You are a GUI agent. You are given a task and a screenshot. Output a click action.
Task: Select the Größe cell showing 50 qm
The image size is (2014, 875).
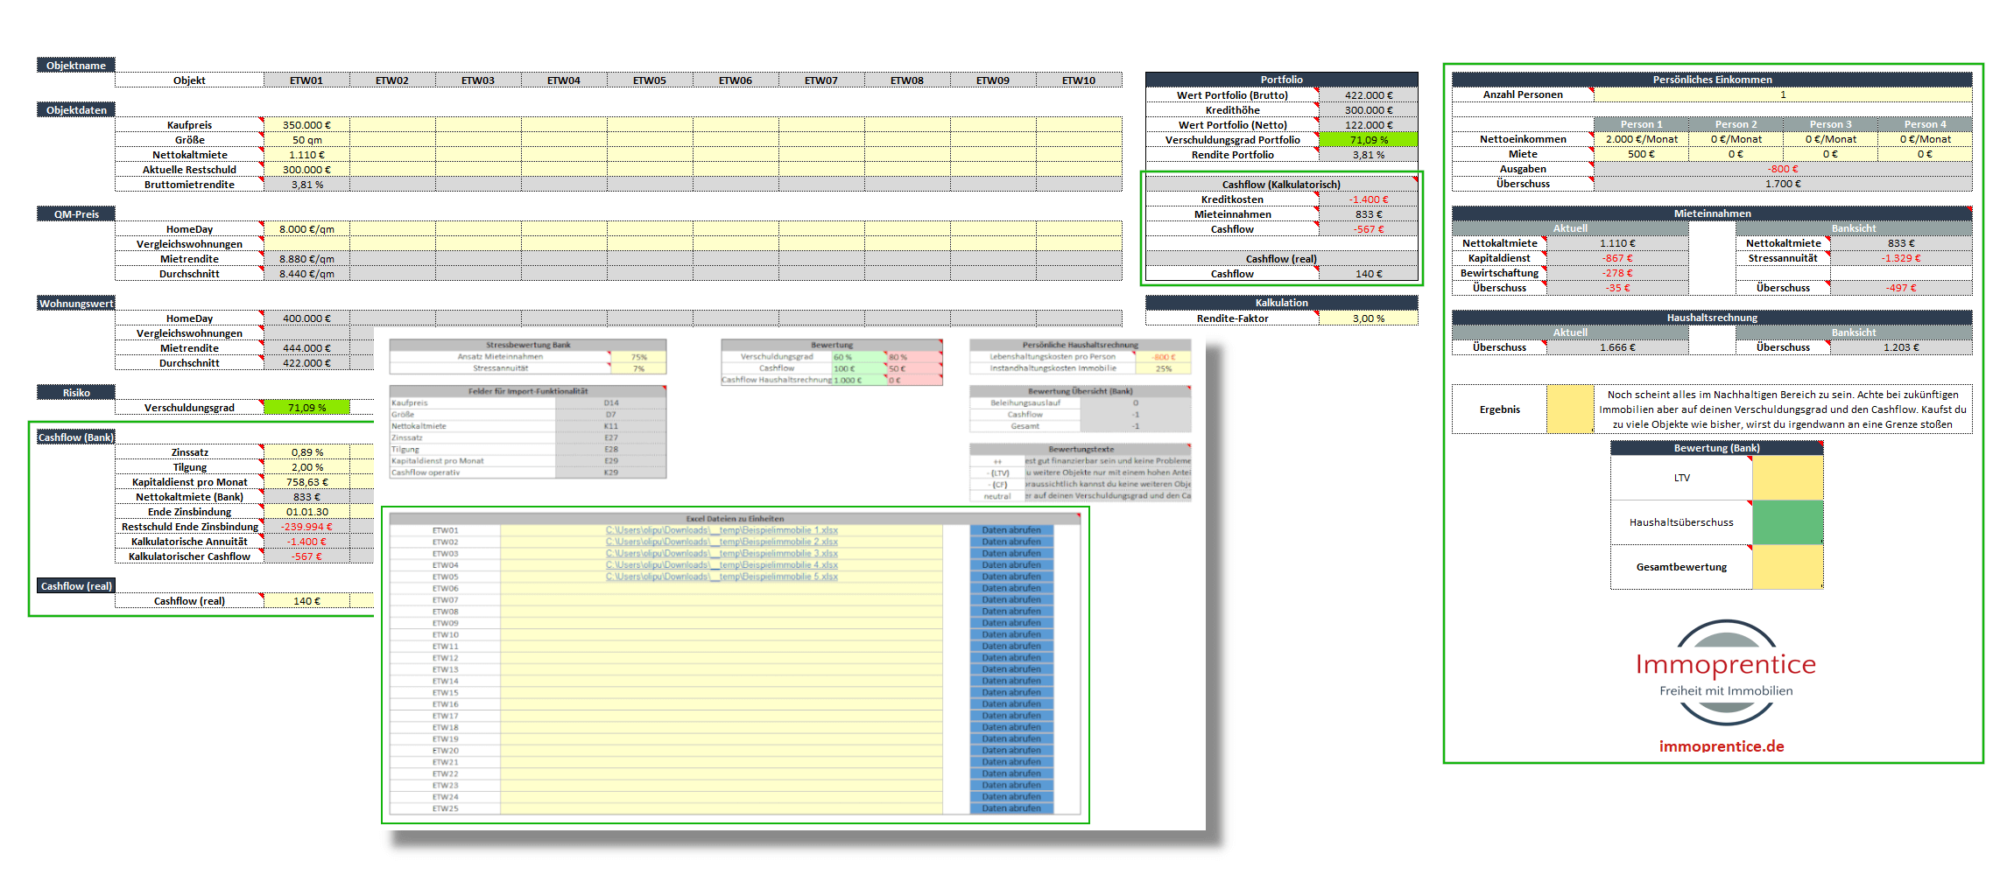[x=306, y=140]
